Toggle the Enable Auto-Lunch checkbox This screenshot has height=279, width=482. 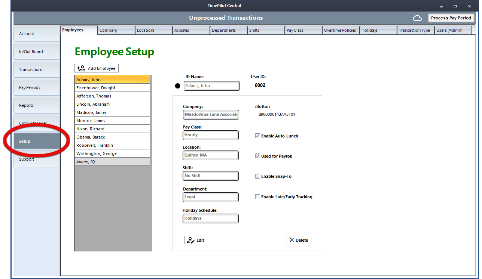pyautogui.click(x=257, y=136)
